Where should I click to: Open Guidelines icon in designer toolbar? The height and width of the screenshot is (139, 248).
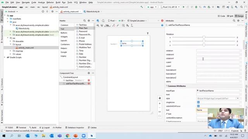tap(132, 25)
